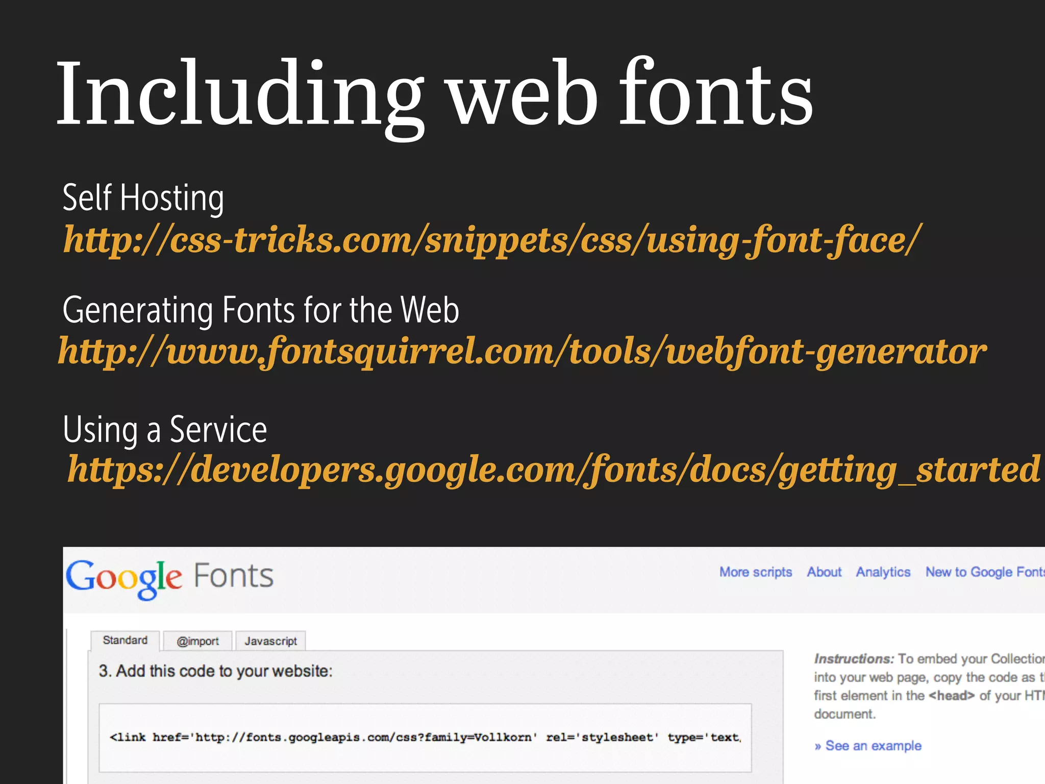Open New to Google Fonts link

coord(985,572)
